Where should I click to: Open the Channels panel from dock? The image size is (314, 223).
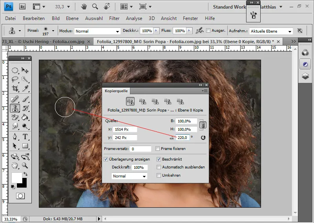[305, 53]
